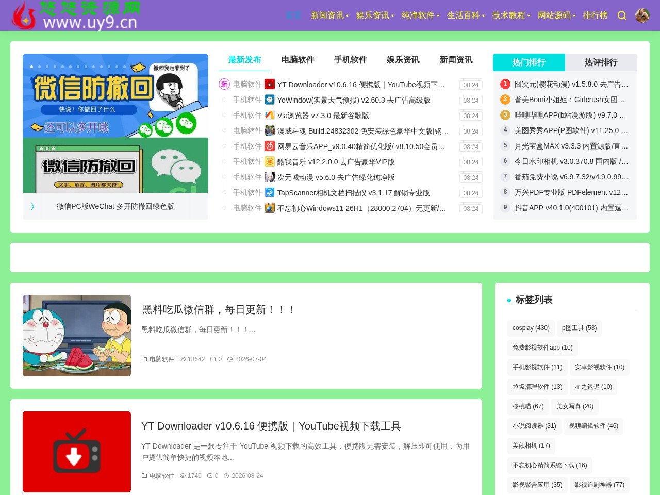The height and width of the screenshot is (495, 660).
Task: Expand the 生活百科 nav dropdown
Action: 466,15
